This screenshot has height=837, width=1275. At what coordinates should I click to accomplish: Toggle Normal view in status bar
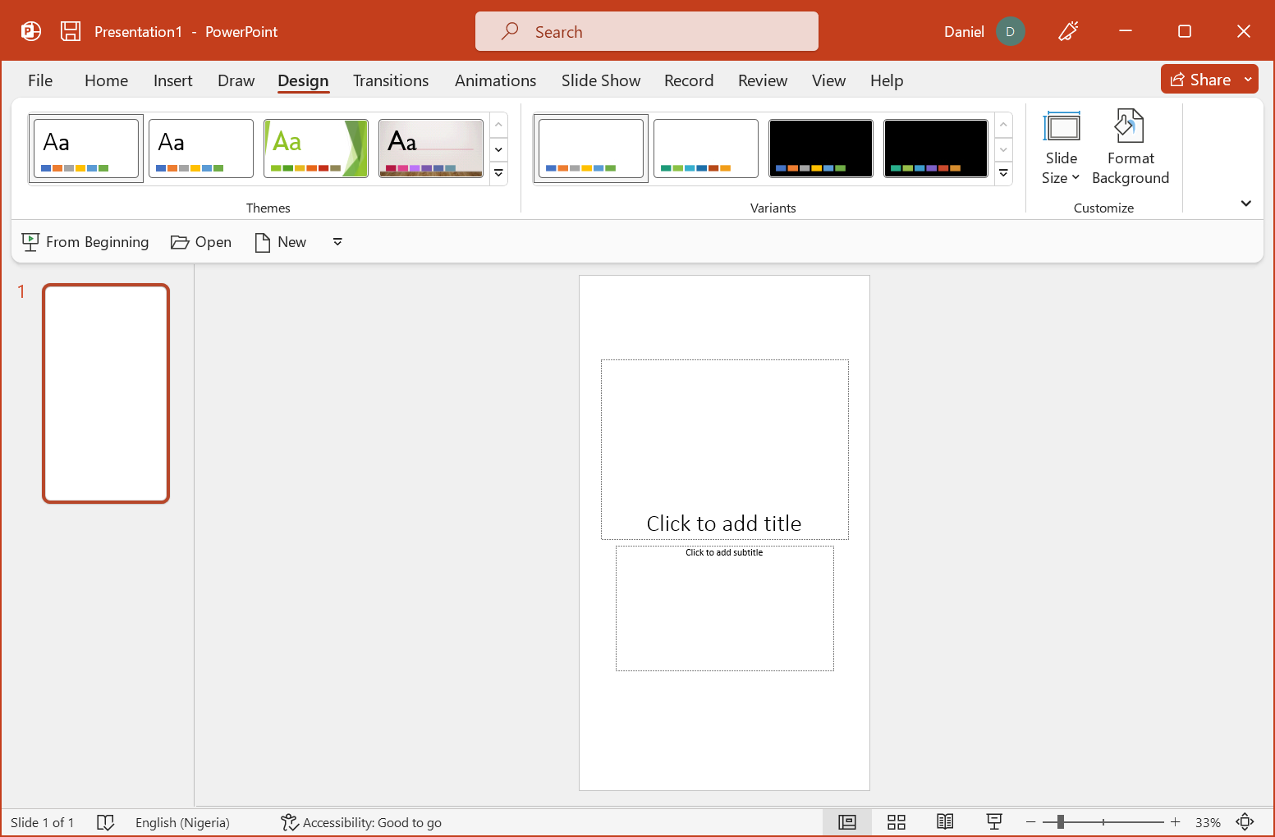846,822
